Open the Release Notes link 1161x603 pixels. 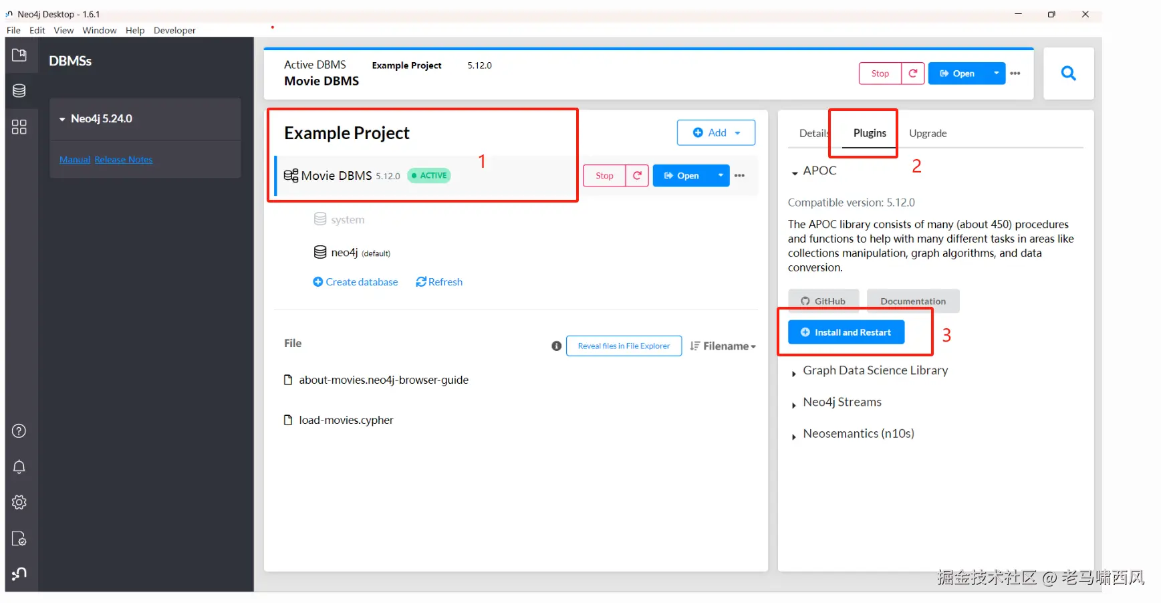(x=124, y=160)
